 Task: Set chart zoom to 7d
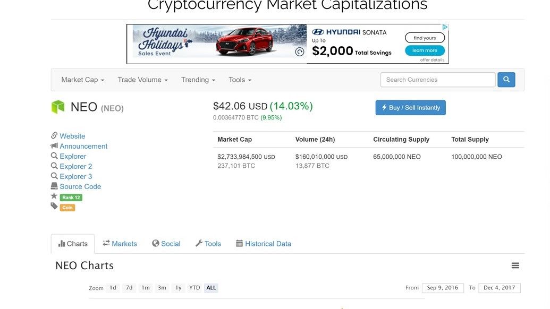(x=129, y=288)
